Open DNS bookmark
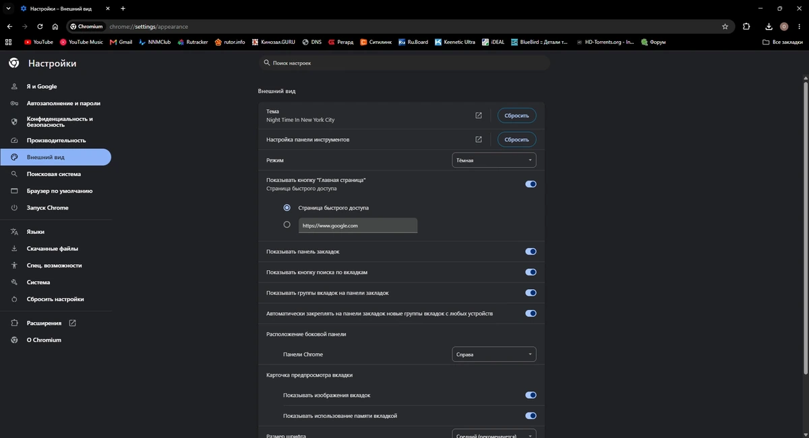 click(311, 42)
